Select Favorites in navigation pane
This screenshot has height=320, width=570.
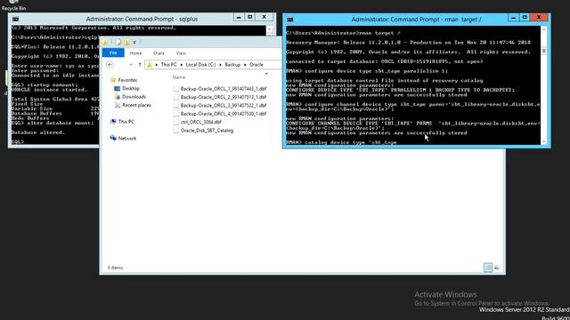(x=127, y=80)
